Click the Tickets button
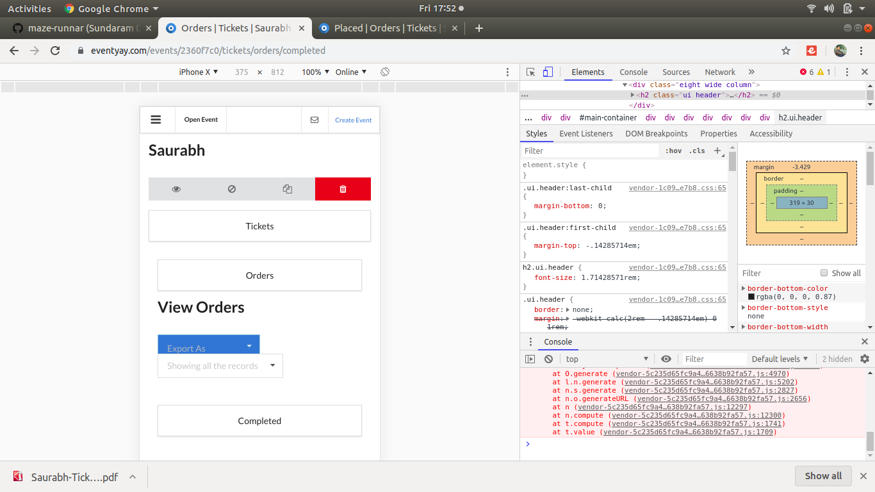 [x=259, y=226]
